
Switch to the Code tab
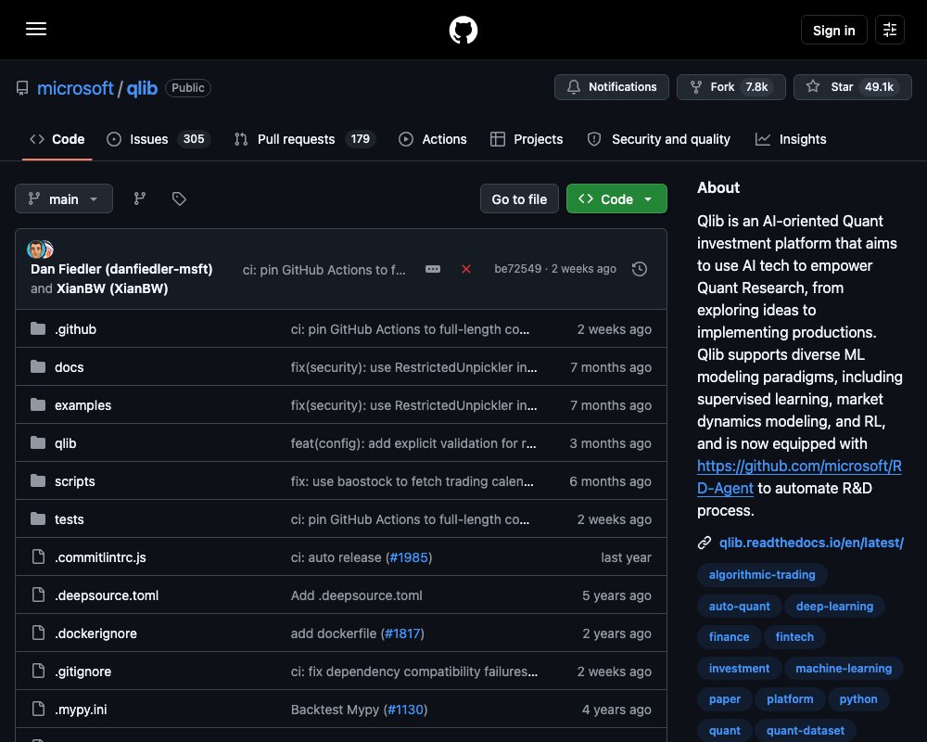(57, 139)
